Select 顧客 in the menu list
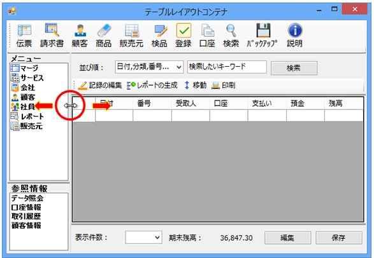The height and width of the screenshot is (258, 374). [23, 97]
